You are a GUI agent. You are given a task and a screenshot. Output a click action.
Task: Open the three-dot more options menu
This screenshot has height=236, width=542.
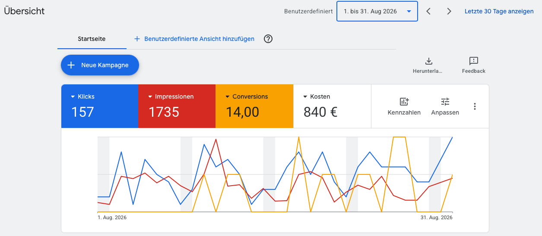point(475,106)
